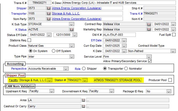This screenshot has height=111, width=178.
Task: Tick the Producer Pool checkbox
Action: click(x=170, y=80)
